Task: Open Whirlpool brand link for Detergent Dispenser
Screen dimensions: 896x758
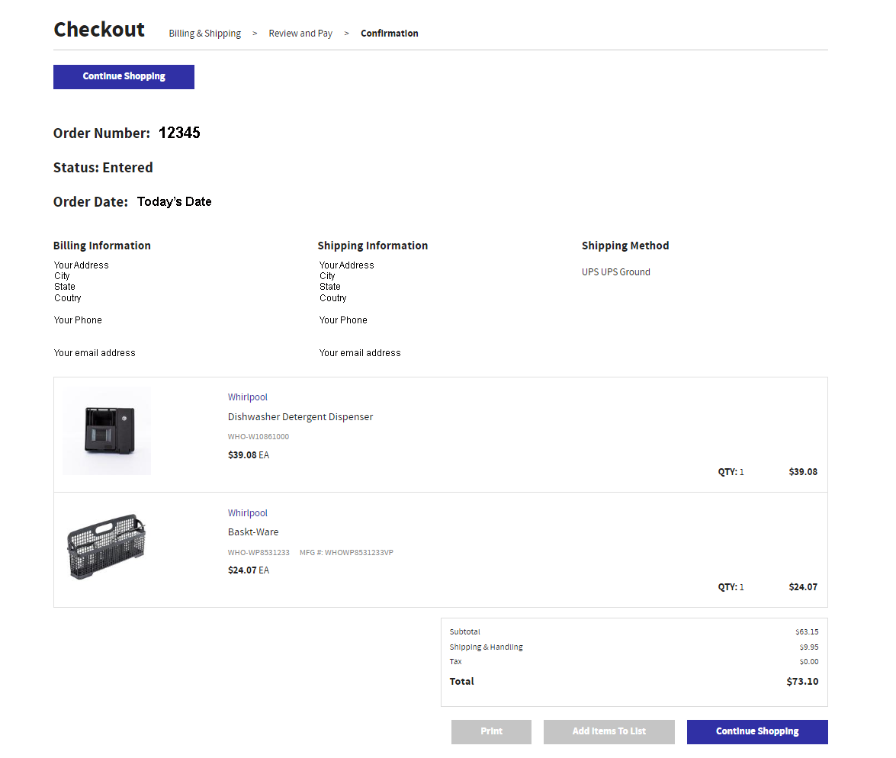Action: [x=247, y=397]
